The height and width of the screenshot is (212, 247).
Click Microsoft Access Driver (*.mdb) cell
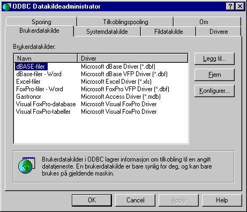pyautogui.click(x=121, y=97)
